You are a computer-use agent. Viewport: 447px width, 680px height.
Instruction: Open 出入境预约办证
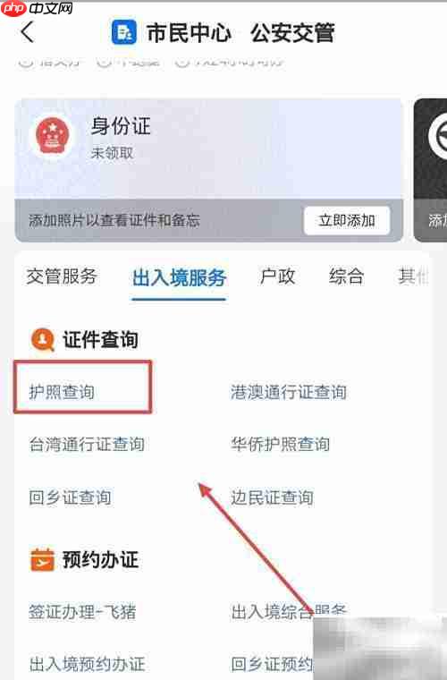click(87, 664)
